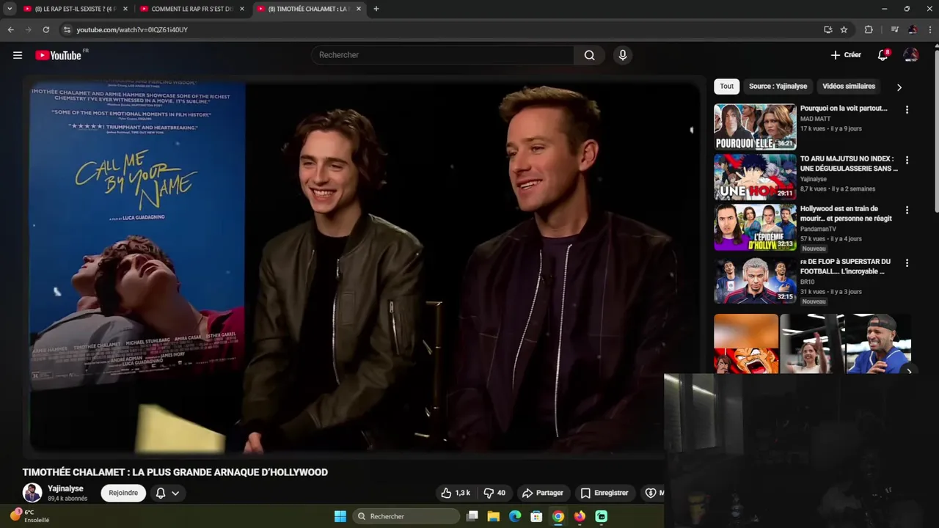
Task: Open Yajinalyse channel avatar
Action: click(32, 493)
